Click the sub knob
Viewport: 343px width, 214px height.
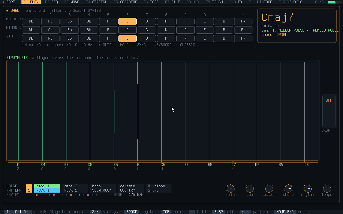click(x=250, y=189)
